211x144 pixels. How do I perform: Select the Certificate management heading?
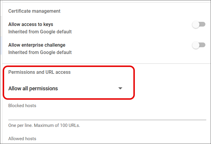tap(34, 11)
